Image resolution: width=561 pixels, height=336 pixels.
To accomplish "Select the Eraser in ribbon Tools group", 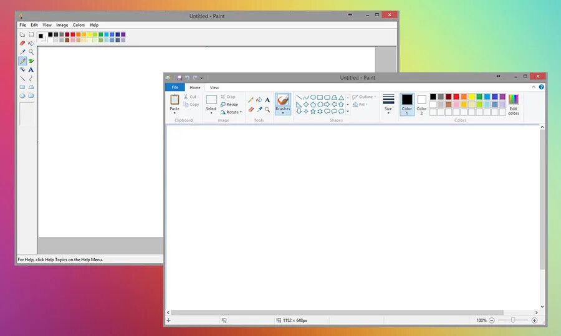I will (251, 110).
